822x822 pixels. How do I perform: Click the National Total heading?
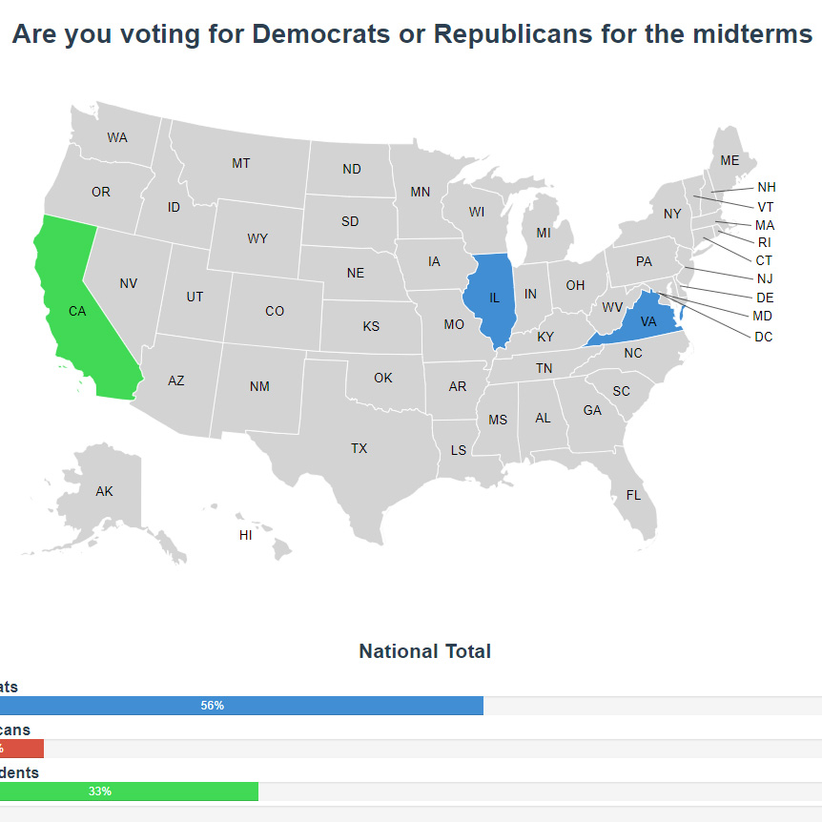coord(424,651)
